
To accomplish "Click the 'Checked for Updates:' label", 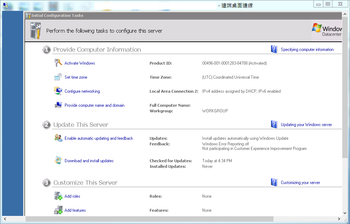I will (x=171, y=161).
